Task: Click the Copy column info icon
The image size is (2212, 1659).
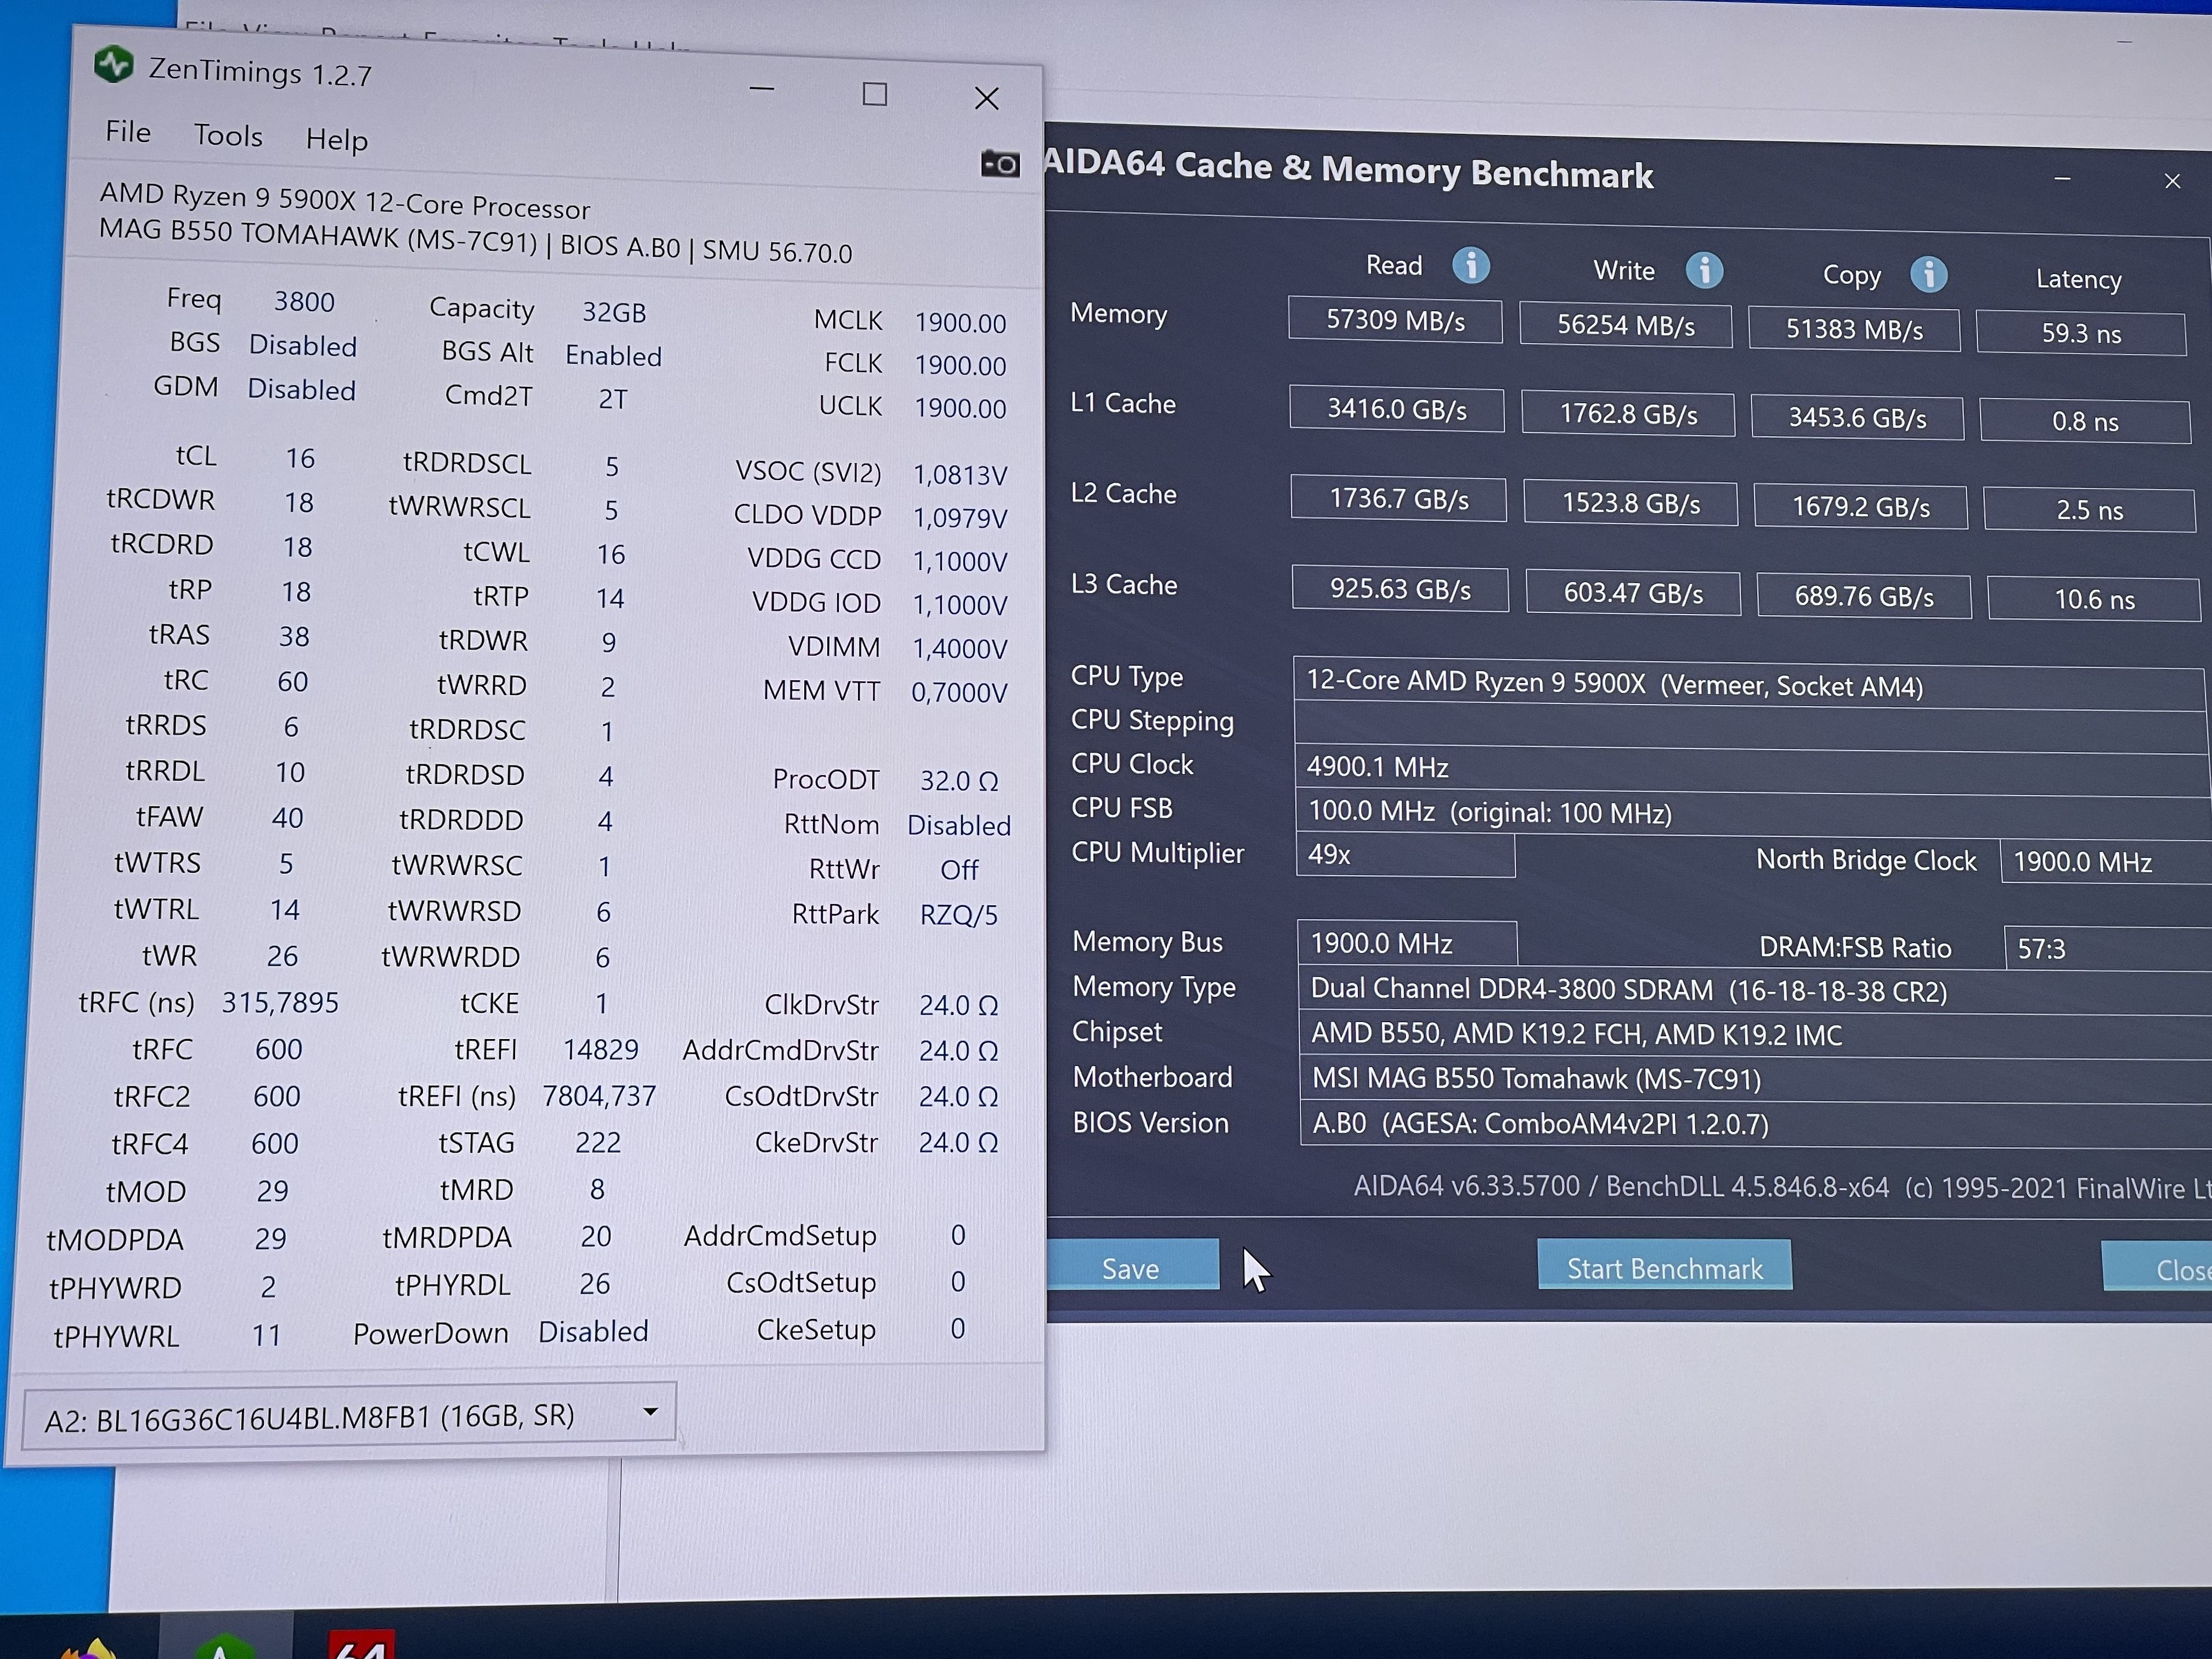Action: [x=1928, y=274]
